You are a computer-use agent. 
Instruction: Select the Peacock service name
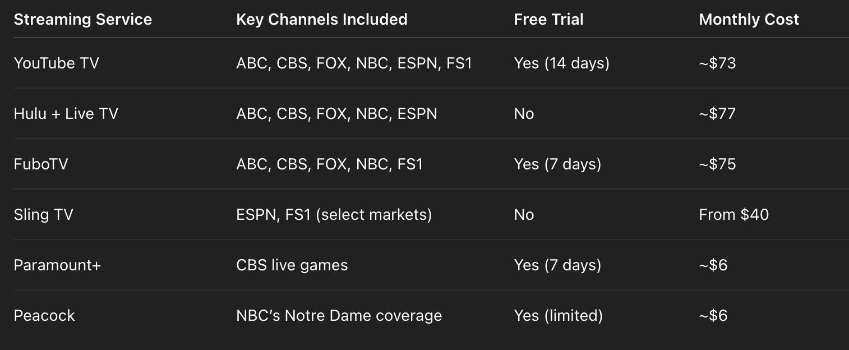(44, 316)
